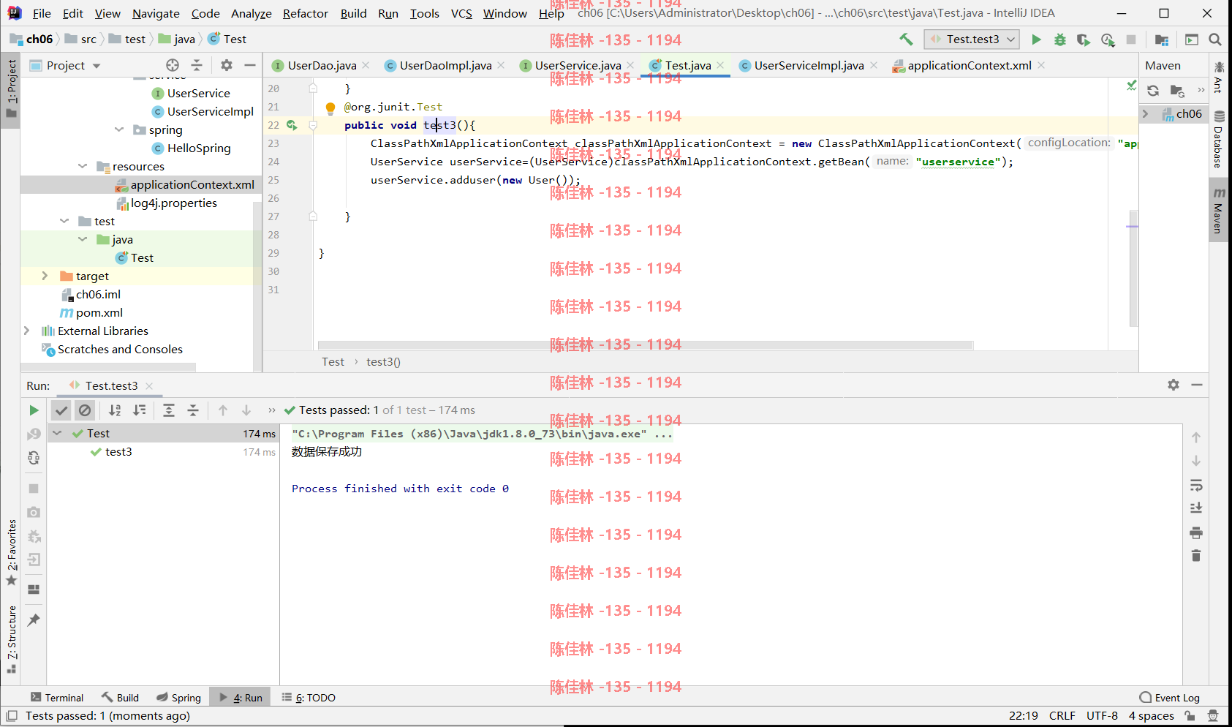This screenshot has width=1232, height=727.
Task: Start debugging with the bug icon
Action: 1059,39
